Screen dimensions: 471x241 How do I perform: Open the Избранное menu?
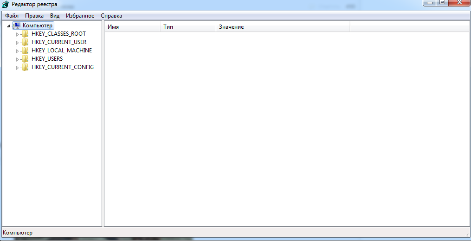click(80, 16)
